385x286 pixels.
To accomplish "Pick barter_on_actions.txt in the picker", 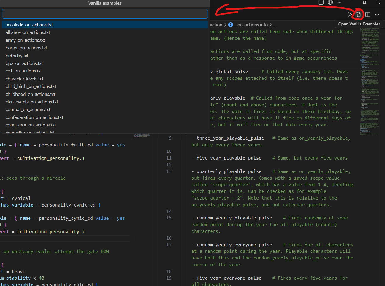I will pyautogui.click(x=105, y=48).
